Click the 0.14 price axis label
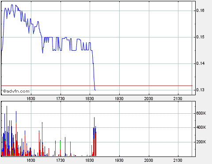212x164 pixels. tap(200, 63)
